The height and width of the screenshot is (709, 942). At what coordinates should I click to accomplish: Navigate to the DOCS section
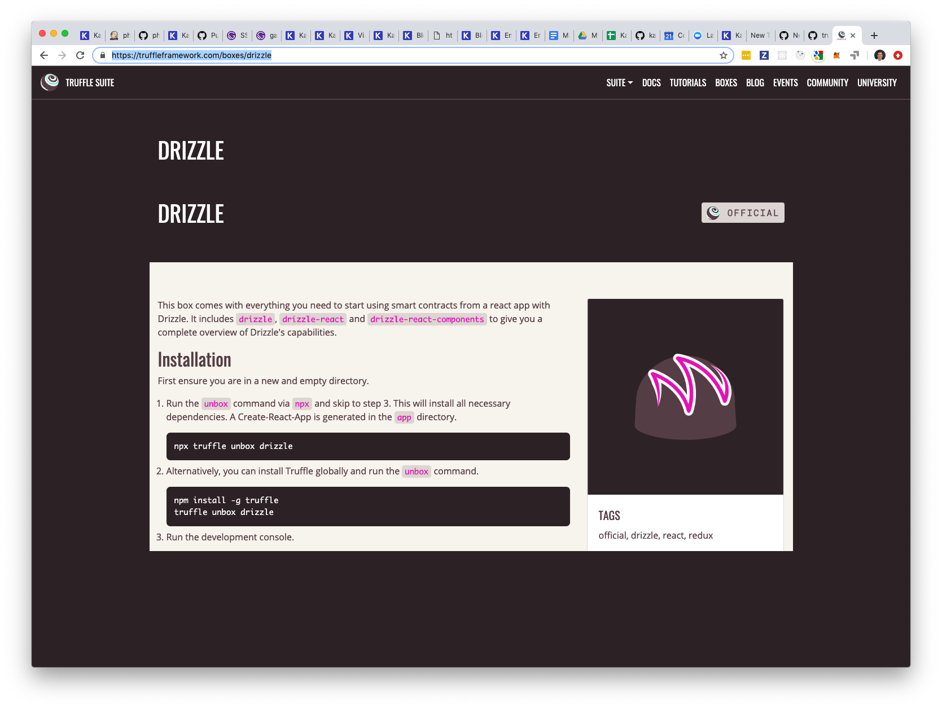[651, 82]
